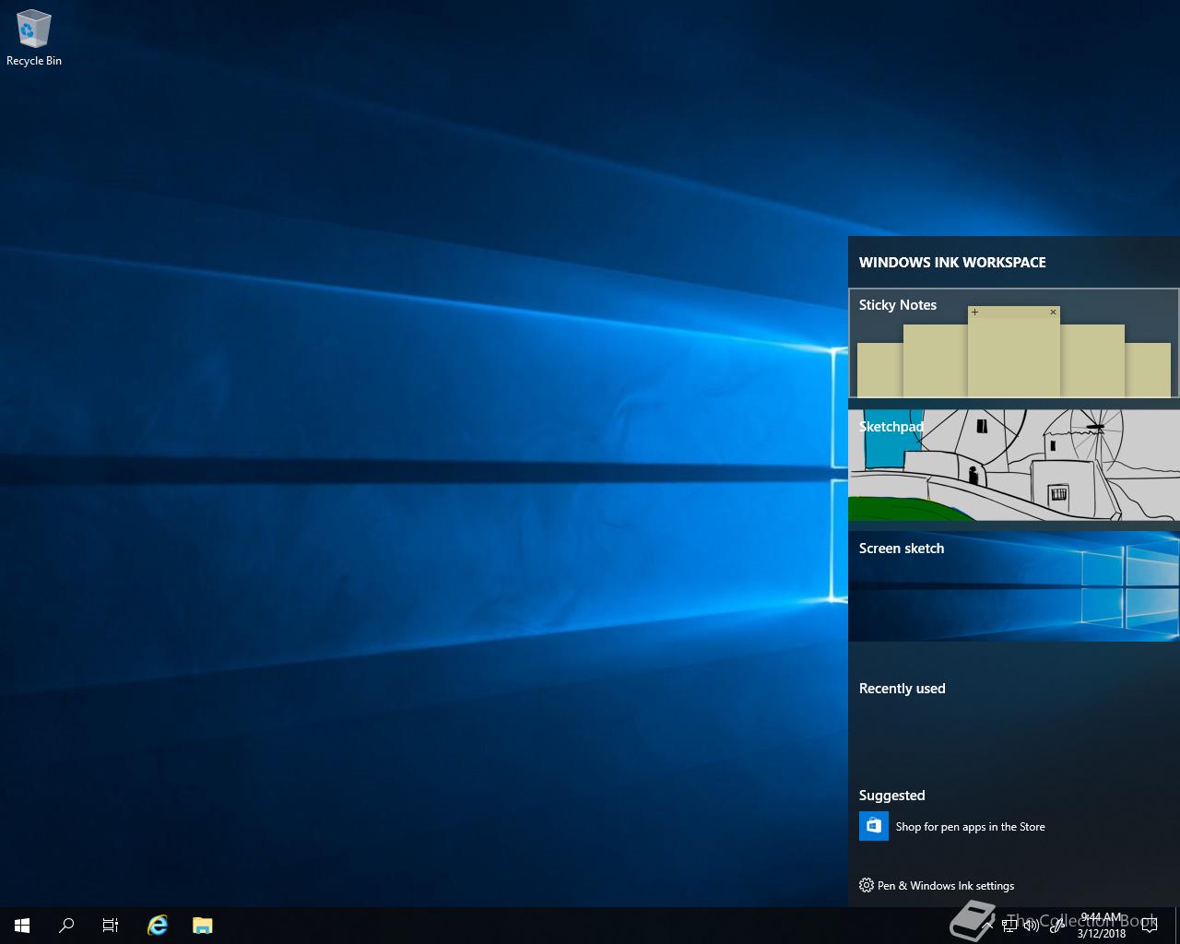Open the Recycle Bin desktop icon

[34, 39]
